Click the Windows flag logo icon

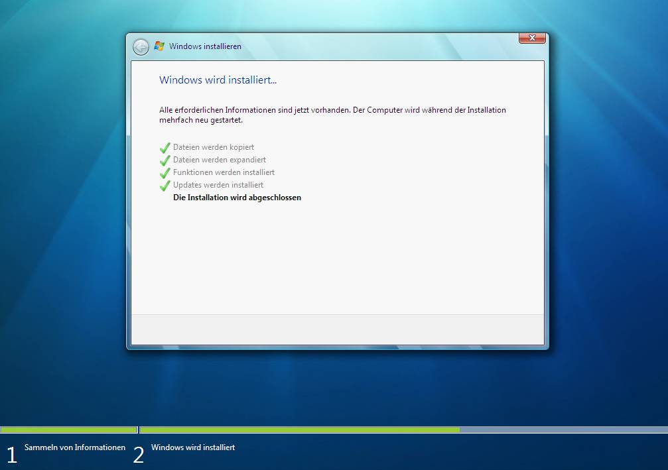tap(159, 46)
